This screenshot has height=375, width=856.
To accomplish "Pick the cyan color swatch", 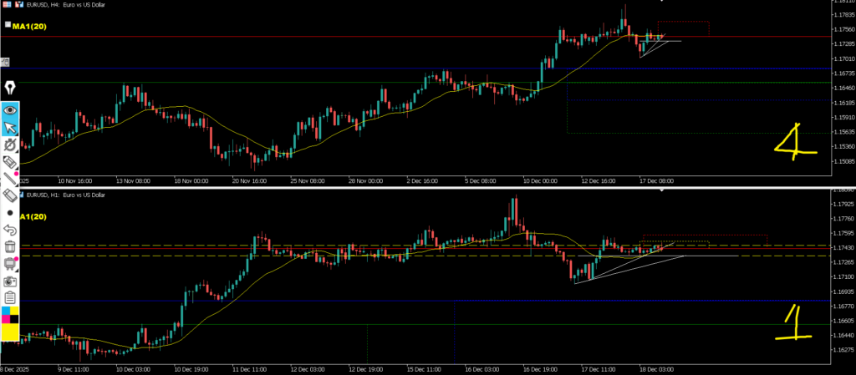I will click(6, 310).
